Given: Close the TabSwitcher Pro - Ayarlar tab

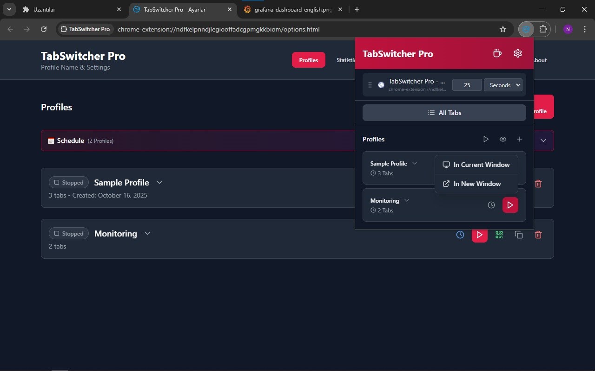Looking at the screenshot, I should (229, 9).
